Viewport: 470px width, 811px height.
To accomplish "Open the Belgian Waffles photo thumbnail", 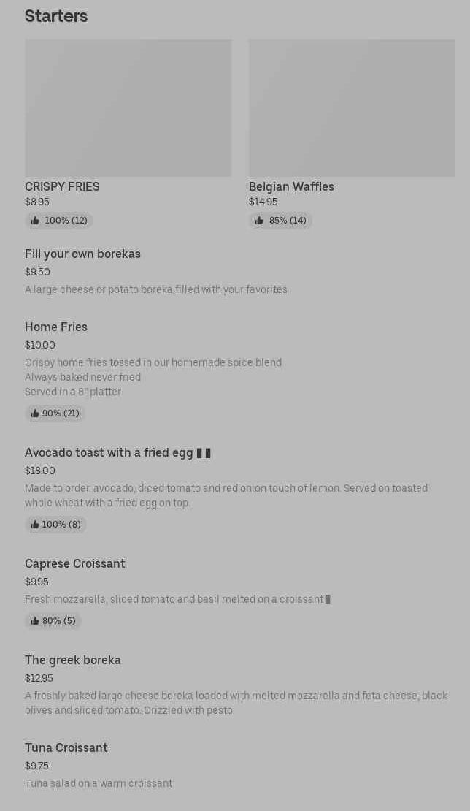I will point(352,108).
